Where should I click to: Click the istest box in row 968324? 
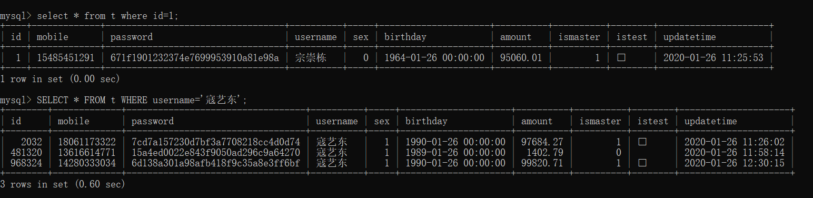pos(642,163)
